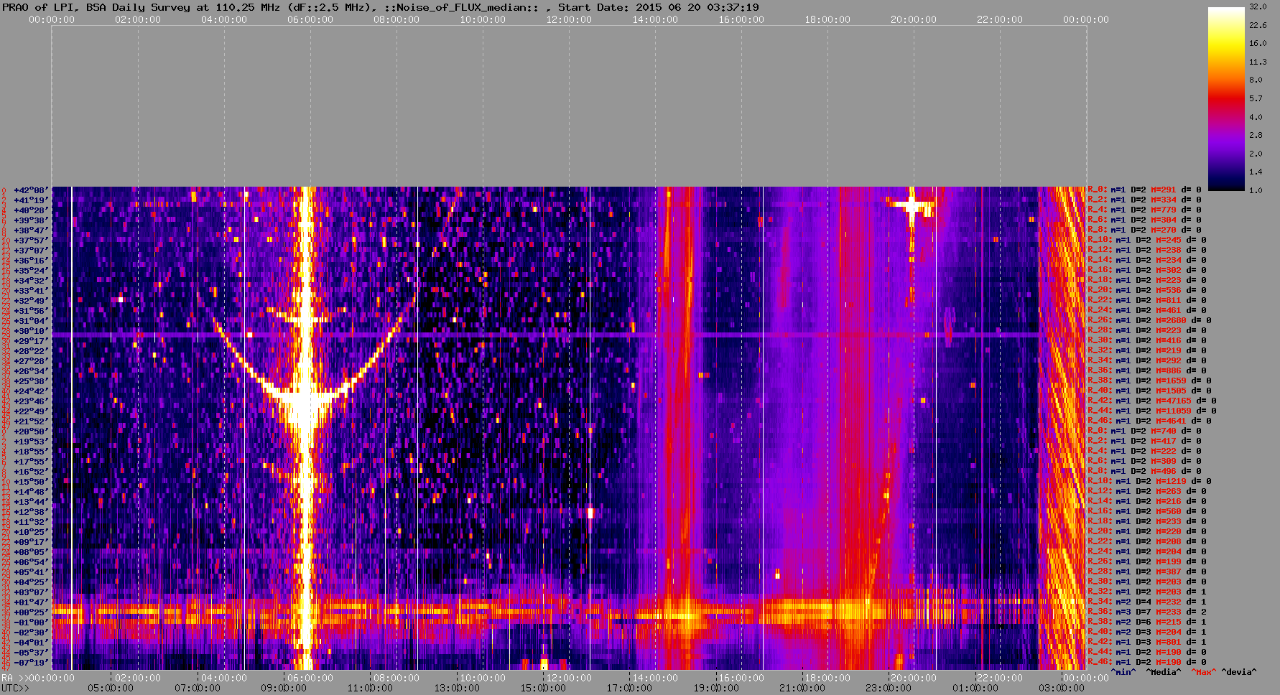The image size is (1280, 695).
Task: Click the R_42 row with M=801
Action: [x=1147, y=643]
